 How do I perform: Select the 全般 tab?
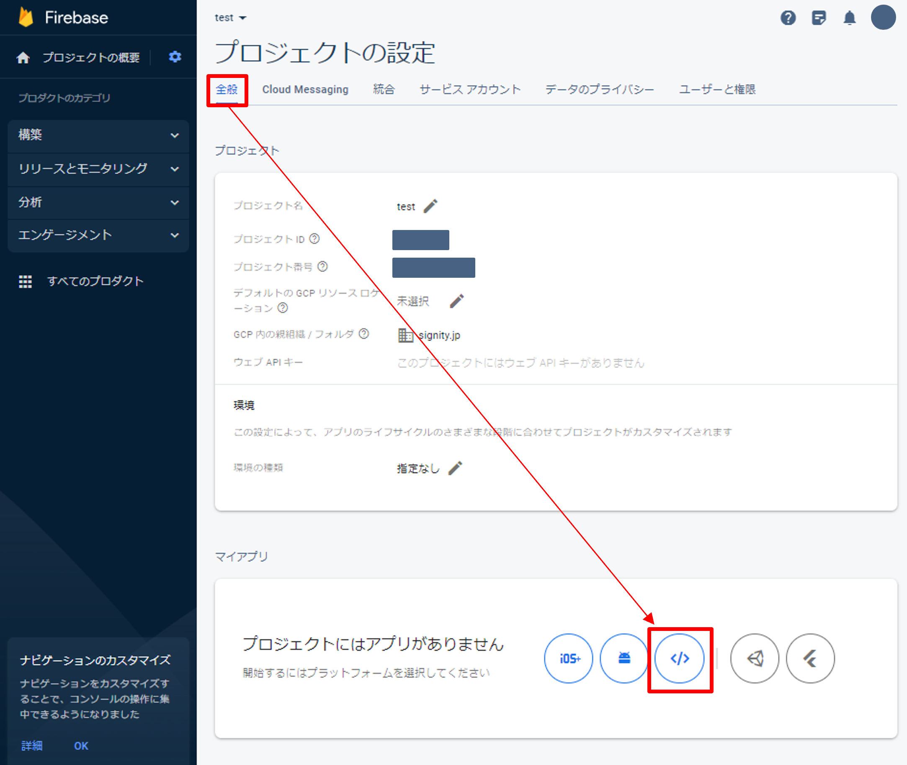tap(227, 89)
